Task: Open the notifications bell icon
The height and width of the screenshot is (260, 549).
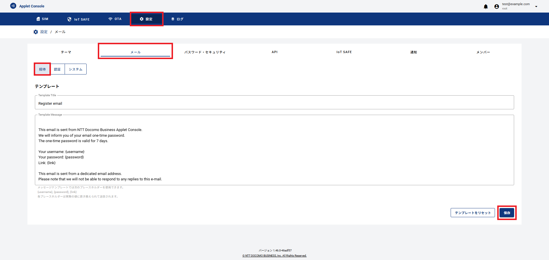Action: pyautogui.click(x=486, y=7)
